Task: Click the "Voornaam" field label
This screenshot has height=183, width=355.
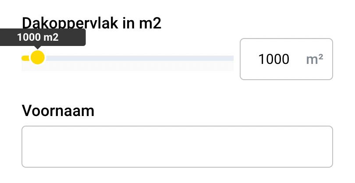Action: point(58,111)
